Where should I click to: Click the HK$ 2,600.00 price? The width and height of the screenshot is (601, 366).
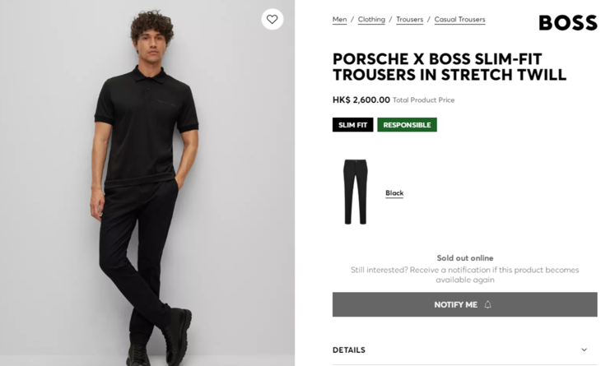pyautogui.click(x=361, y=100)
